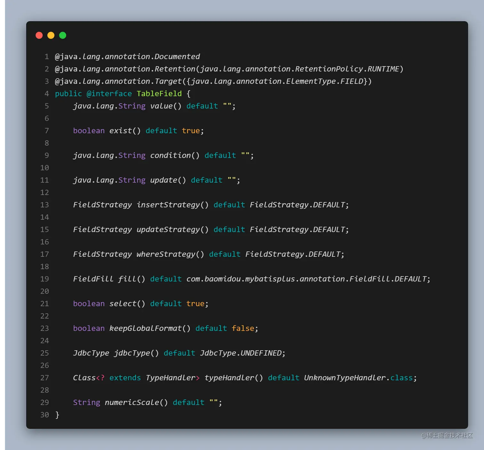The height and width of the screenshot is (450, 484).
Task: Click the 'Documented' annotation text on line 1
Action: 177,57
